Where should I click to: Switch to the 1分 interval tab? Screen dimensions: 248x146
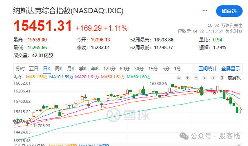coord(178,69)
